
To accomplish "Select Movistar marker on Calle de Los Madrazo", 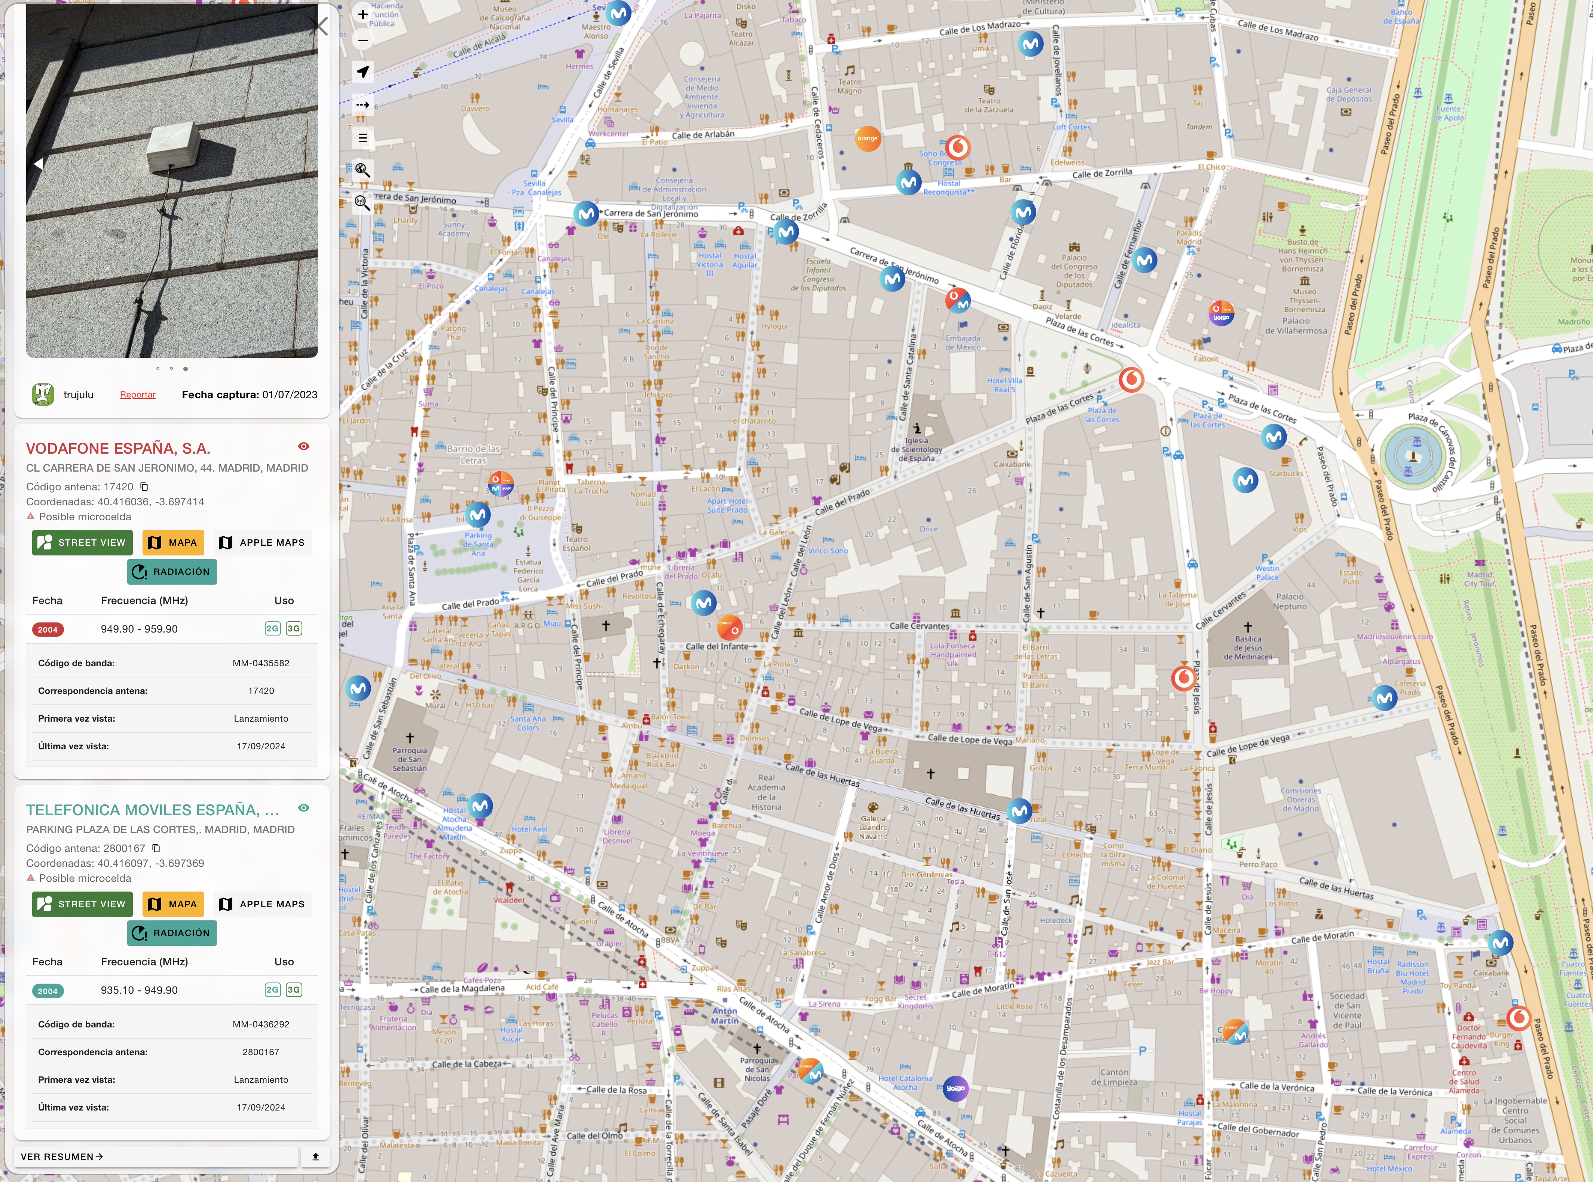I will (x=1030, y=45).
